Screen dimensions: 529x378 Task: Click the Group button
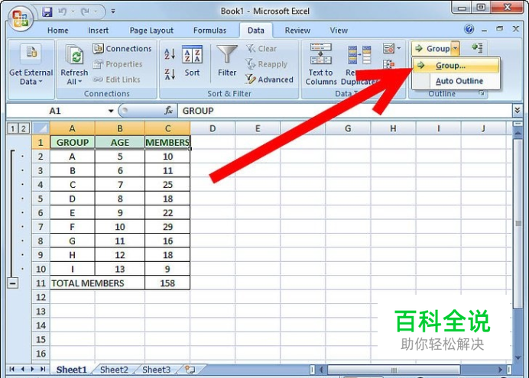[x=432, y=49]
